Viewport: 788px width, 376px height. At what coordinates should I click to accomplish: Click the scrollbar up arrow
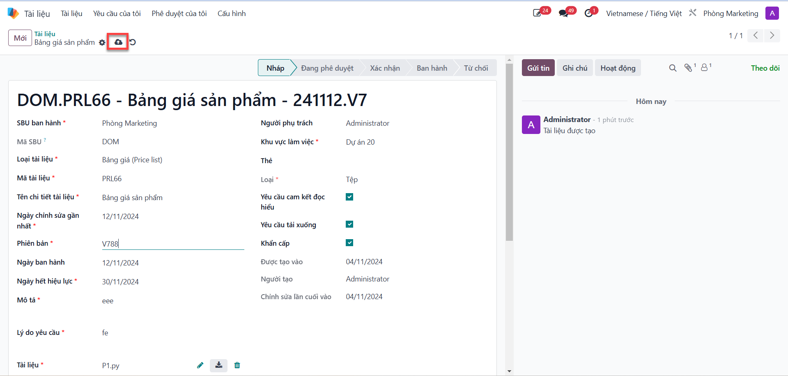click(x=509, y=60)
